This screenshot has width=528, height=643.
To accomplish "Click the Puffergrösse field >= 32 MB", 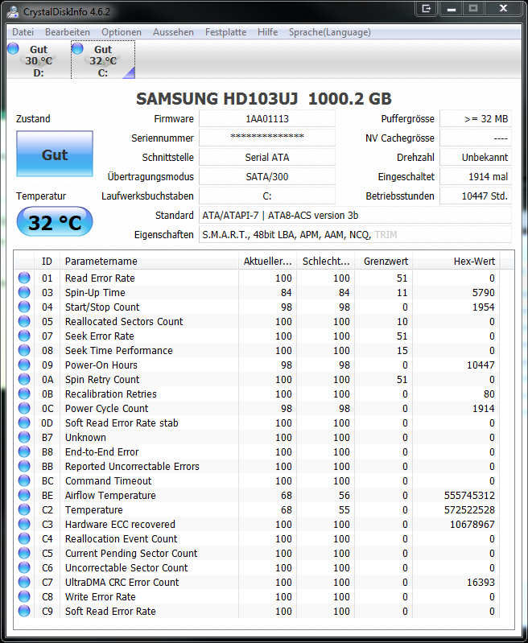I will (476, 119).
